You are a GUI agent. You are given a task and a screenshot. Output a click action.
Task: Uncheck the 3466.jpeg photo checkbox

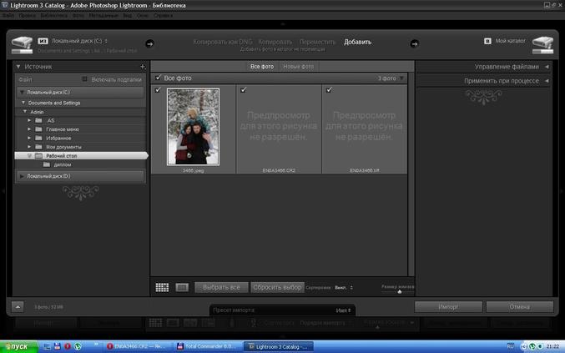click(x=159, y=89)
